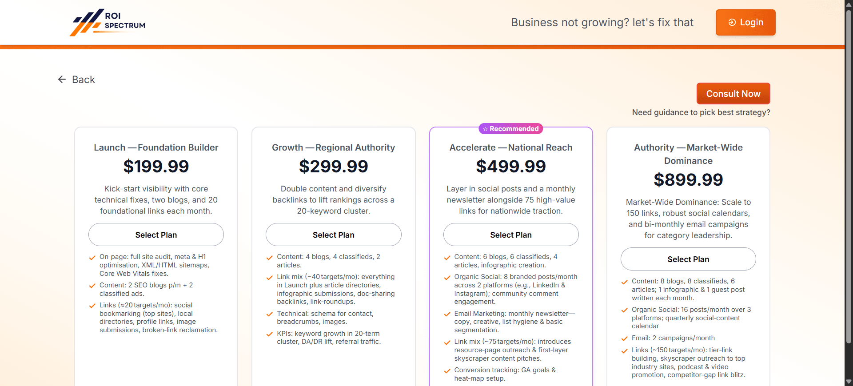The image size is (853, 386).
Task: Click the ROI Spectrum logo
Action: [x=108, y=22]
